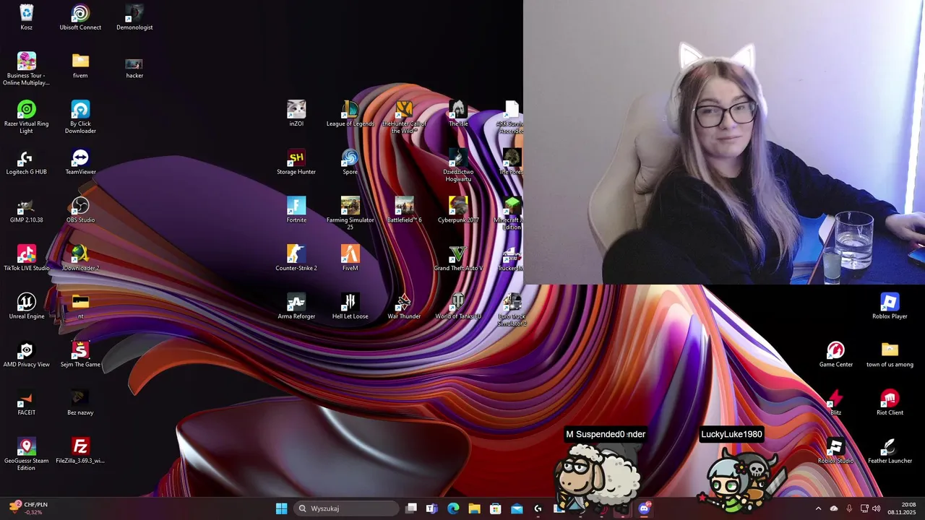The image size is (925, 520).
Task: Open the Mail app on the taskbar
Action: [517, 508]
